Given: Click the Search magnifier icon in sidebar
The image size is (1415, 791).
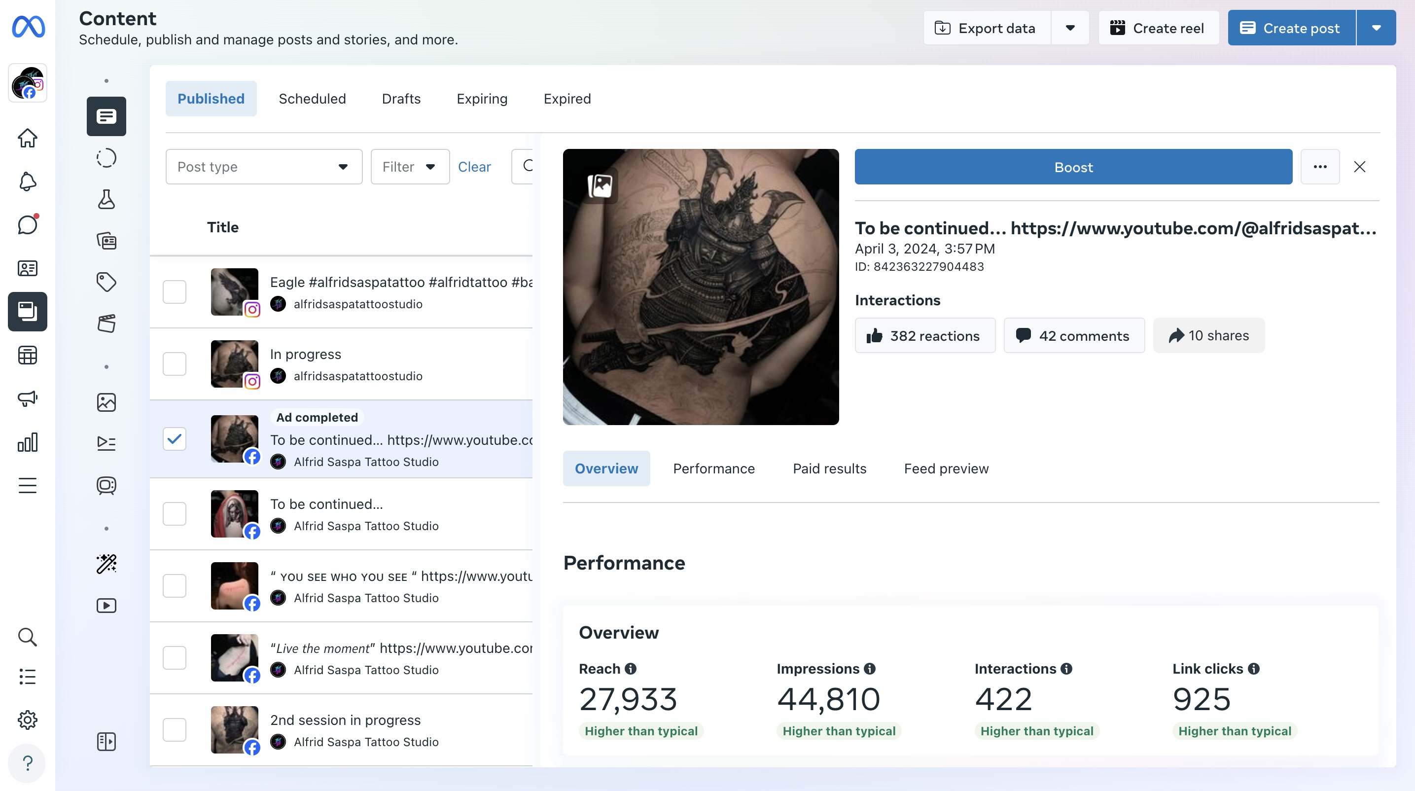Looking at the screenshot, I should (28, 637).
